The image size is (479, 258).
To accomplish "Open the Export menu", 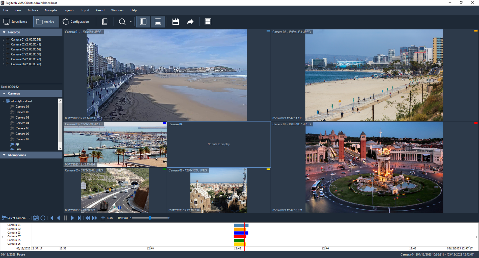I will coord(85,10).
